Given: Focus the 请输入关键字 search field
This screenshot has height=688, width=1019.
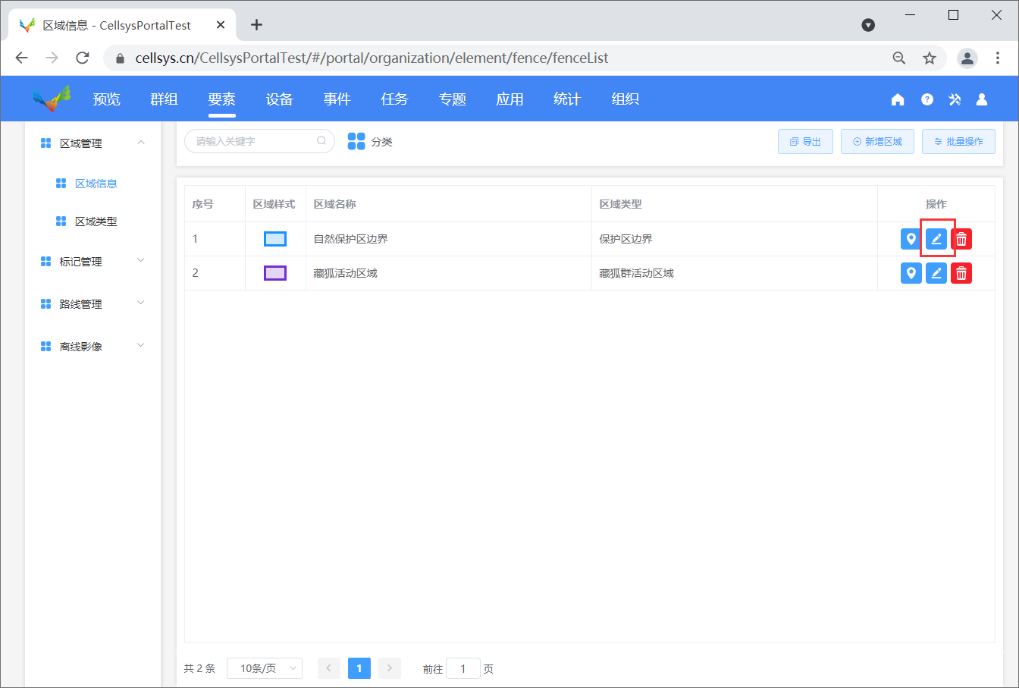Looking at the screenshot, I should [x=259, y=141].
